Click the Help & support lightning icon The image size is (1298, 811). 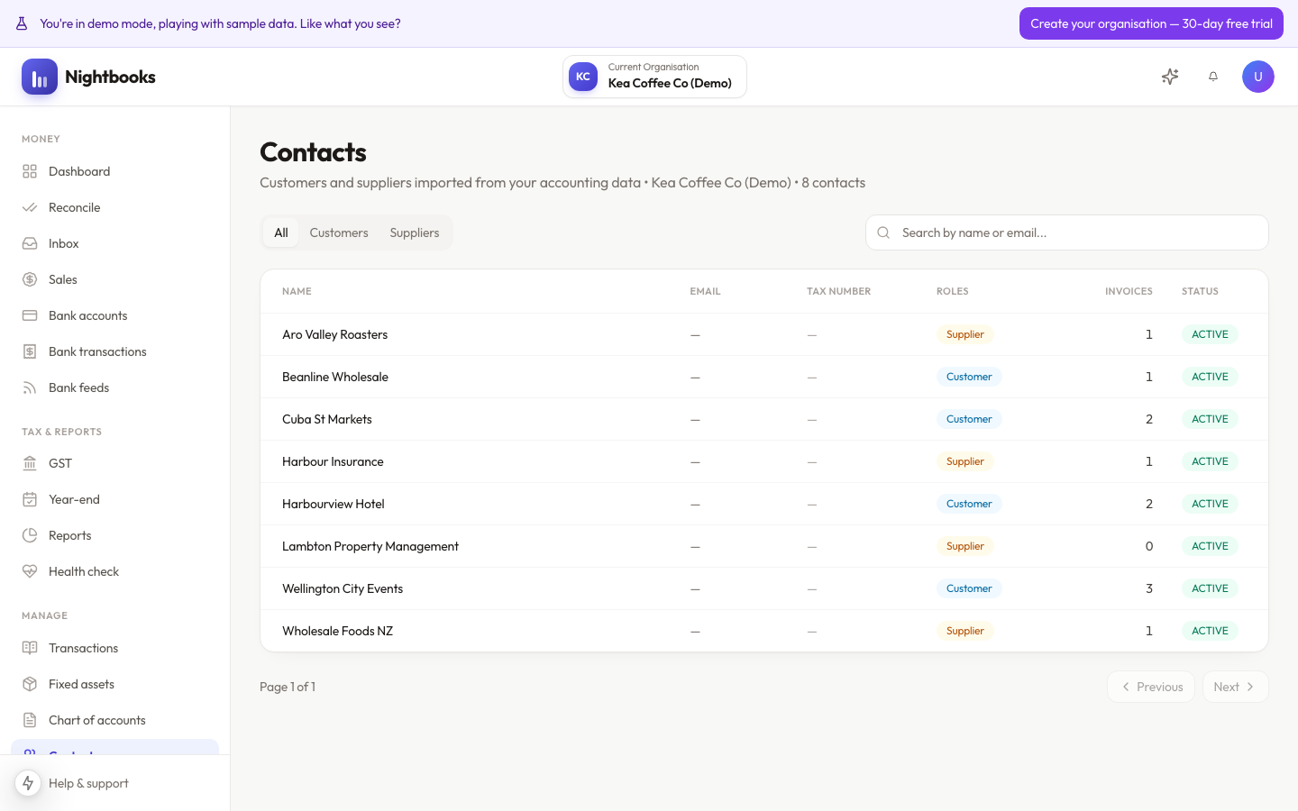click(x=28, y=783)
